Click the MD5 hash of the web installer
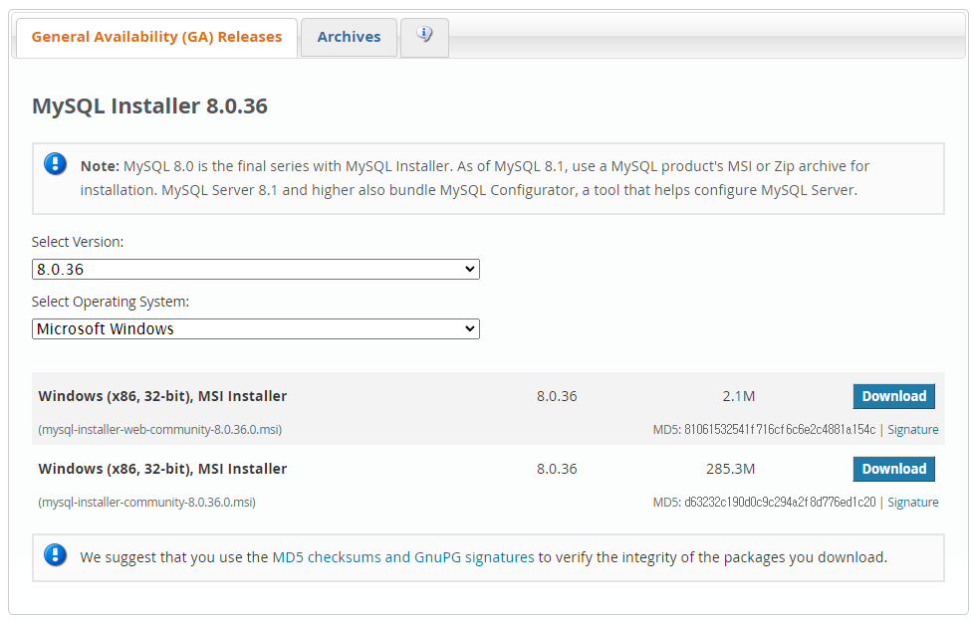This screenshot has width=971, height=624. pos(767,429)
